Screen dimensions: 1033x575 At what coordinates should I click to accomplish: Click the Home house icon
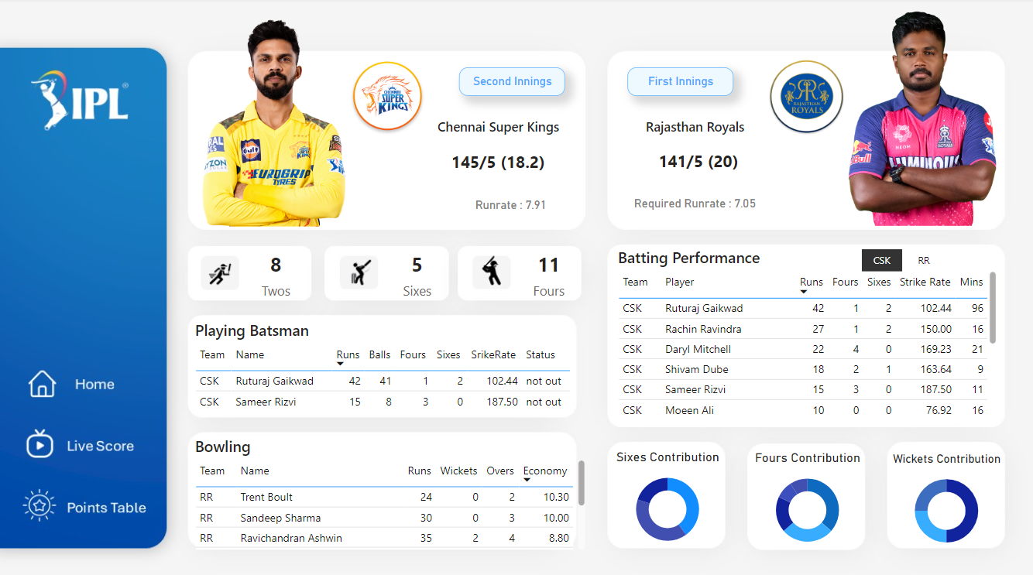tap(42, 384)
